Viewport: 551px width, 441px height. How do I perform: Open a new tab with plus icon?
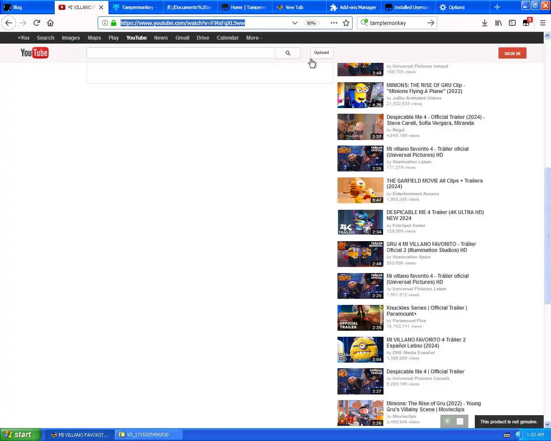497,7
